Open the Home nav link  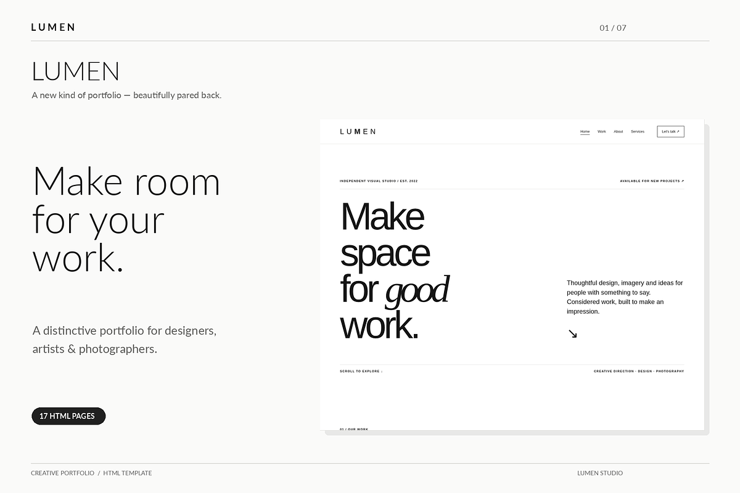tap(585, 131)
